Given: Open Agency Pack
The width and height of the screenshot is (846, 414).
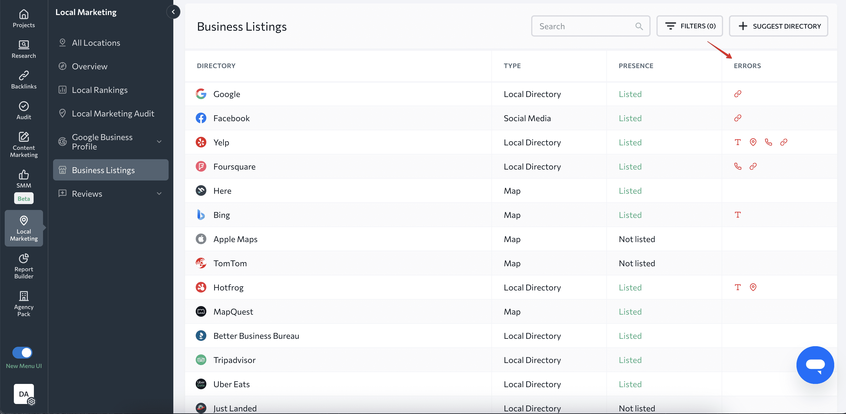Looking at the screenshot, I should pos(24,304).
